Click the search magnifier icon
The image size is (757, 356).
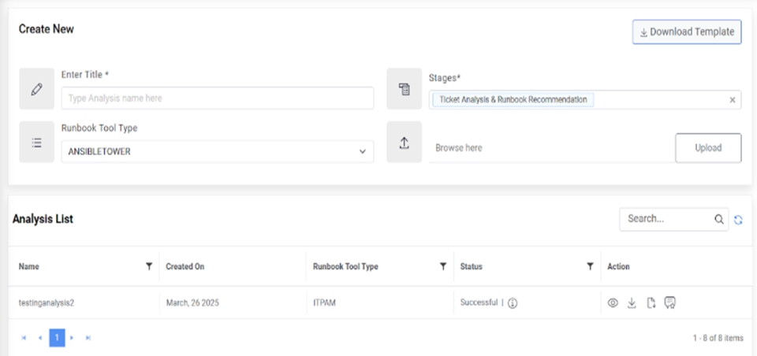coord(719,220)
